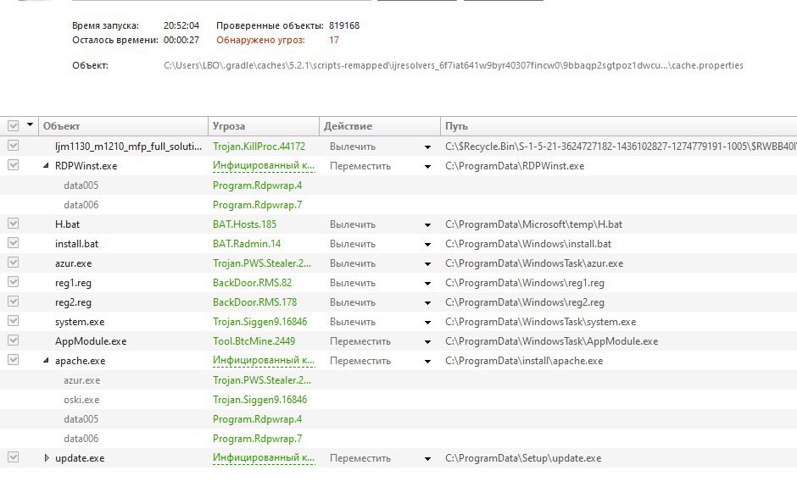Click path C:\ProgramData\Microsoft\temp\H.bat
This screenshot has width=797, height=487.
click(x=533, y=224)
